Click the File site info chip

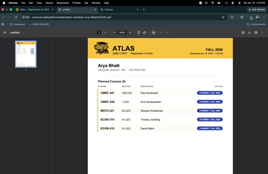click(x=26, y=17)
